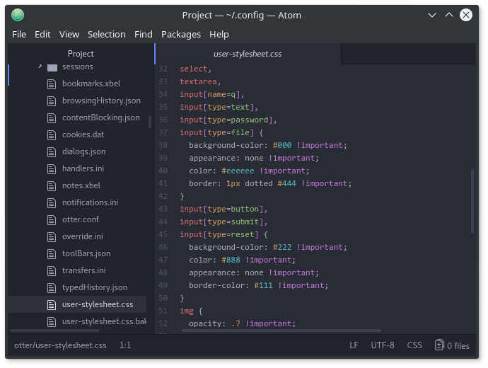Open cookies.dat in the tree
Image resolution: width=488 pixels, height=368 pixels.
coord(83,134)
